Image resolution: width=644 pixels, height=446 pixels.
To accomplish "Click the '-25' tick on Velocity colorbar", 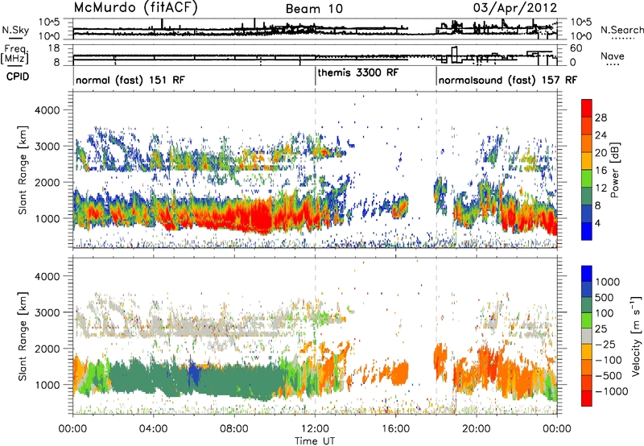I will pos(608,345).
